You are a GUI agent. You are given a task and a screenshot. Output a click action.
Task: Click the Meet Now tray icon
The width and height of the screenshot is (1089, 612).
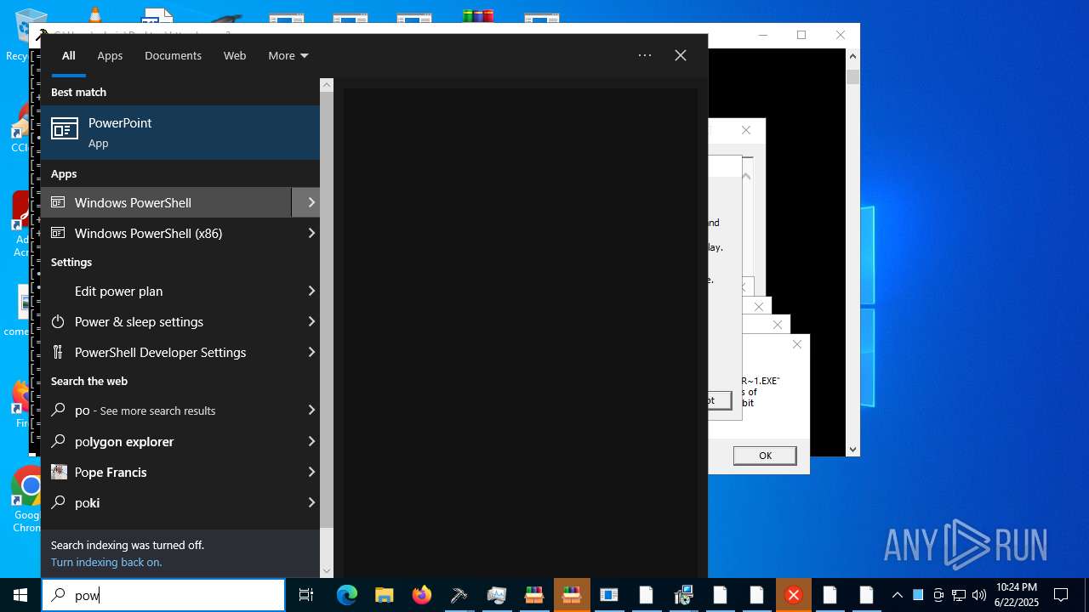tap(938, 595)
